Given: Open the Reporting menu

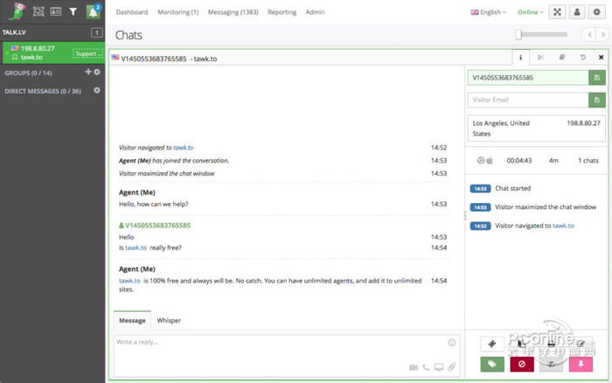Looking at the screenshot, I should [x=282, y=12].
